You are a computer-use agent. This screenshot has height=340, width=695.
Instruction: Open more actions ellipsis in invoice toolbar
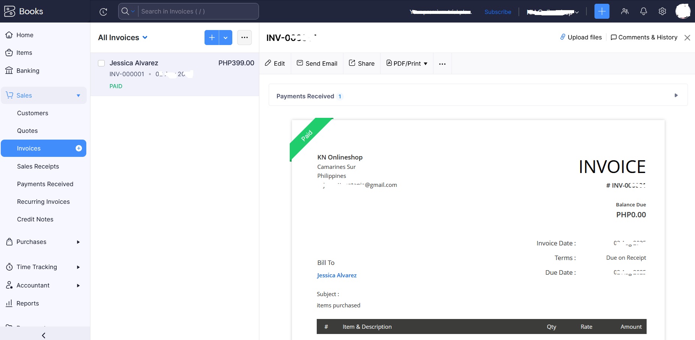(x=442, y=64)
